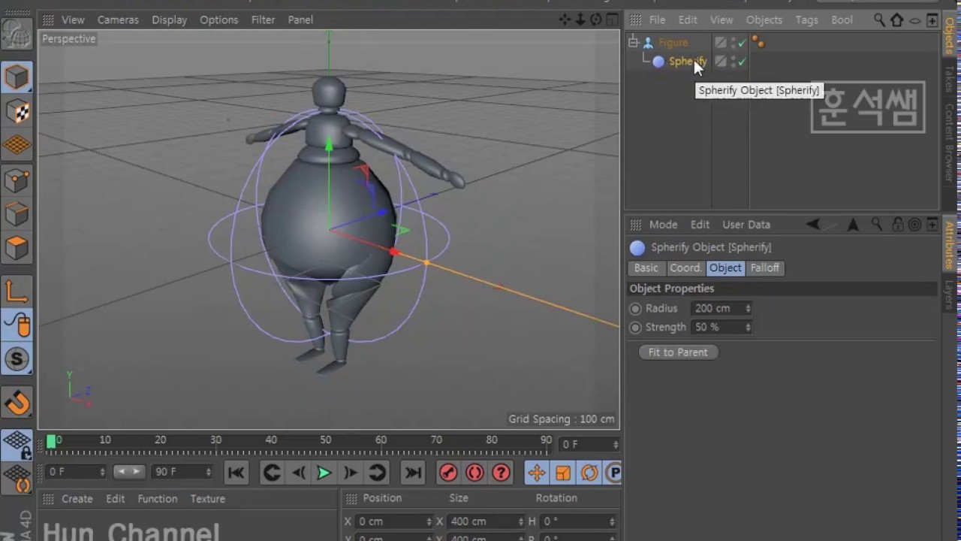Switch to Points mode
Viewport: 961px width, 541px height.
coord(17,180)
